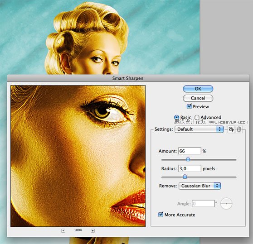This screenshot has width=253, height=244.
Task: Open the Remove Gaussian Blur dropdown
Action: pos(199,186)
